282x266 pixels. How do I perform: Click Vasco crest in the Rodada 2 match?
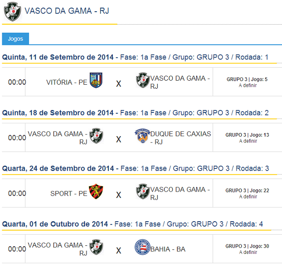point(96,136)
